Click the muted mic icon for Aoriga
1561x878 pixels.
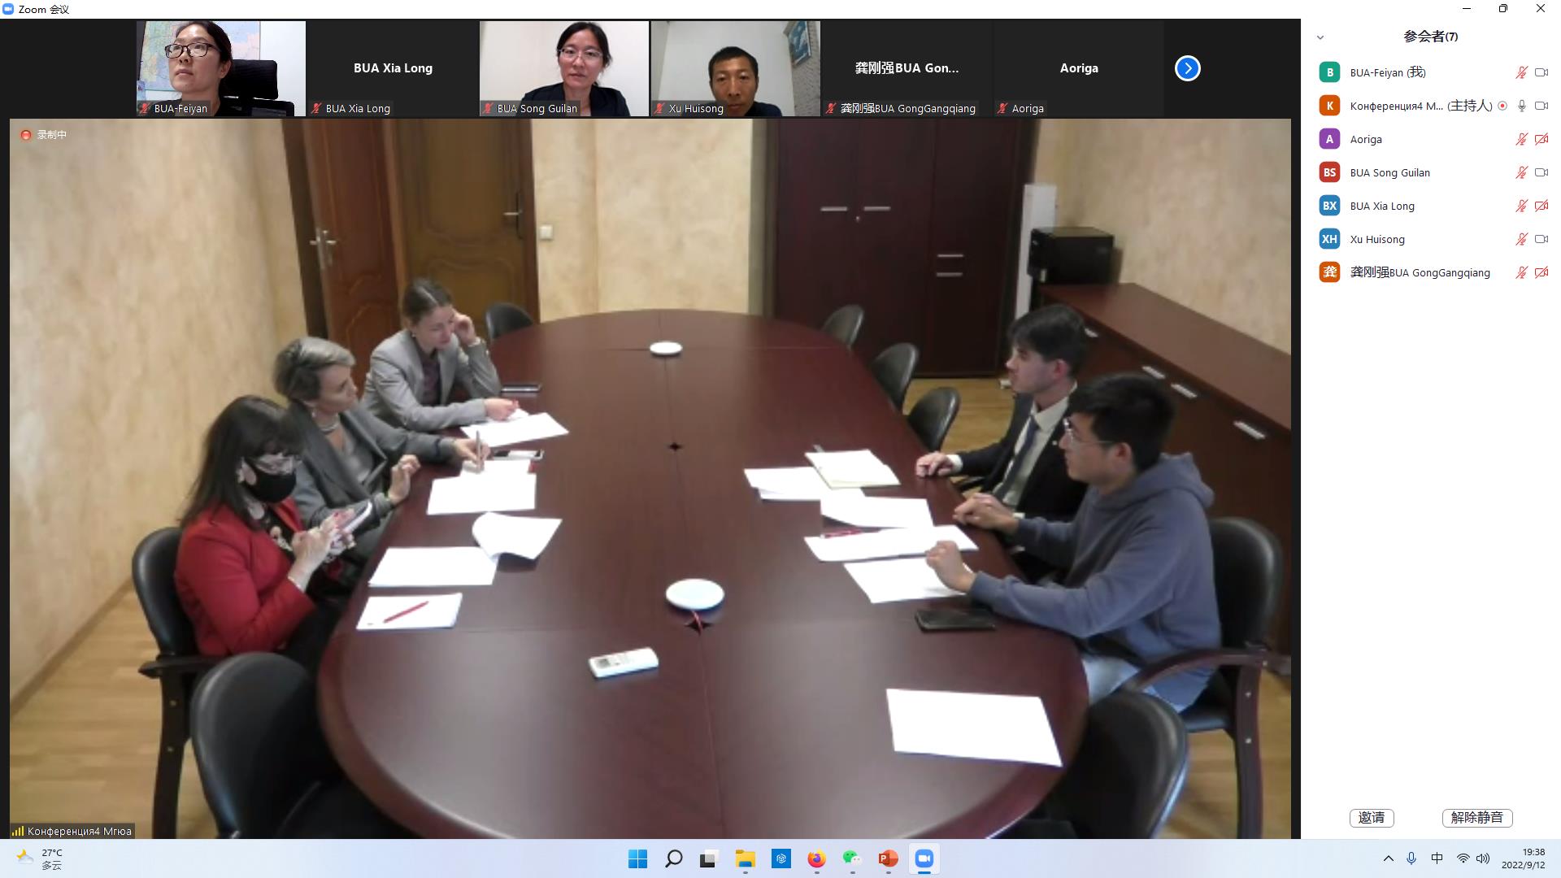[x=1521, y=139]
